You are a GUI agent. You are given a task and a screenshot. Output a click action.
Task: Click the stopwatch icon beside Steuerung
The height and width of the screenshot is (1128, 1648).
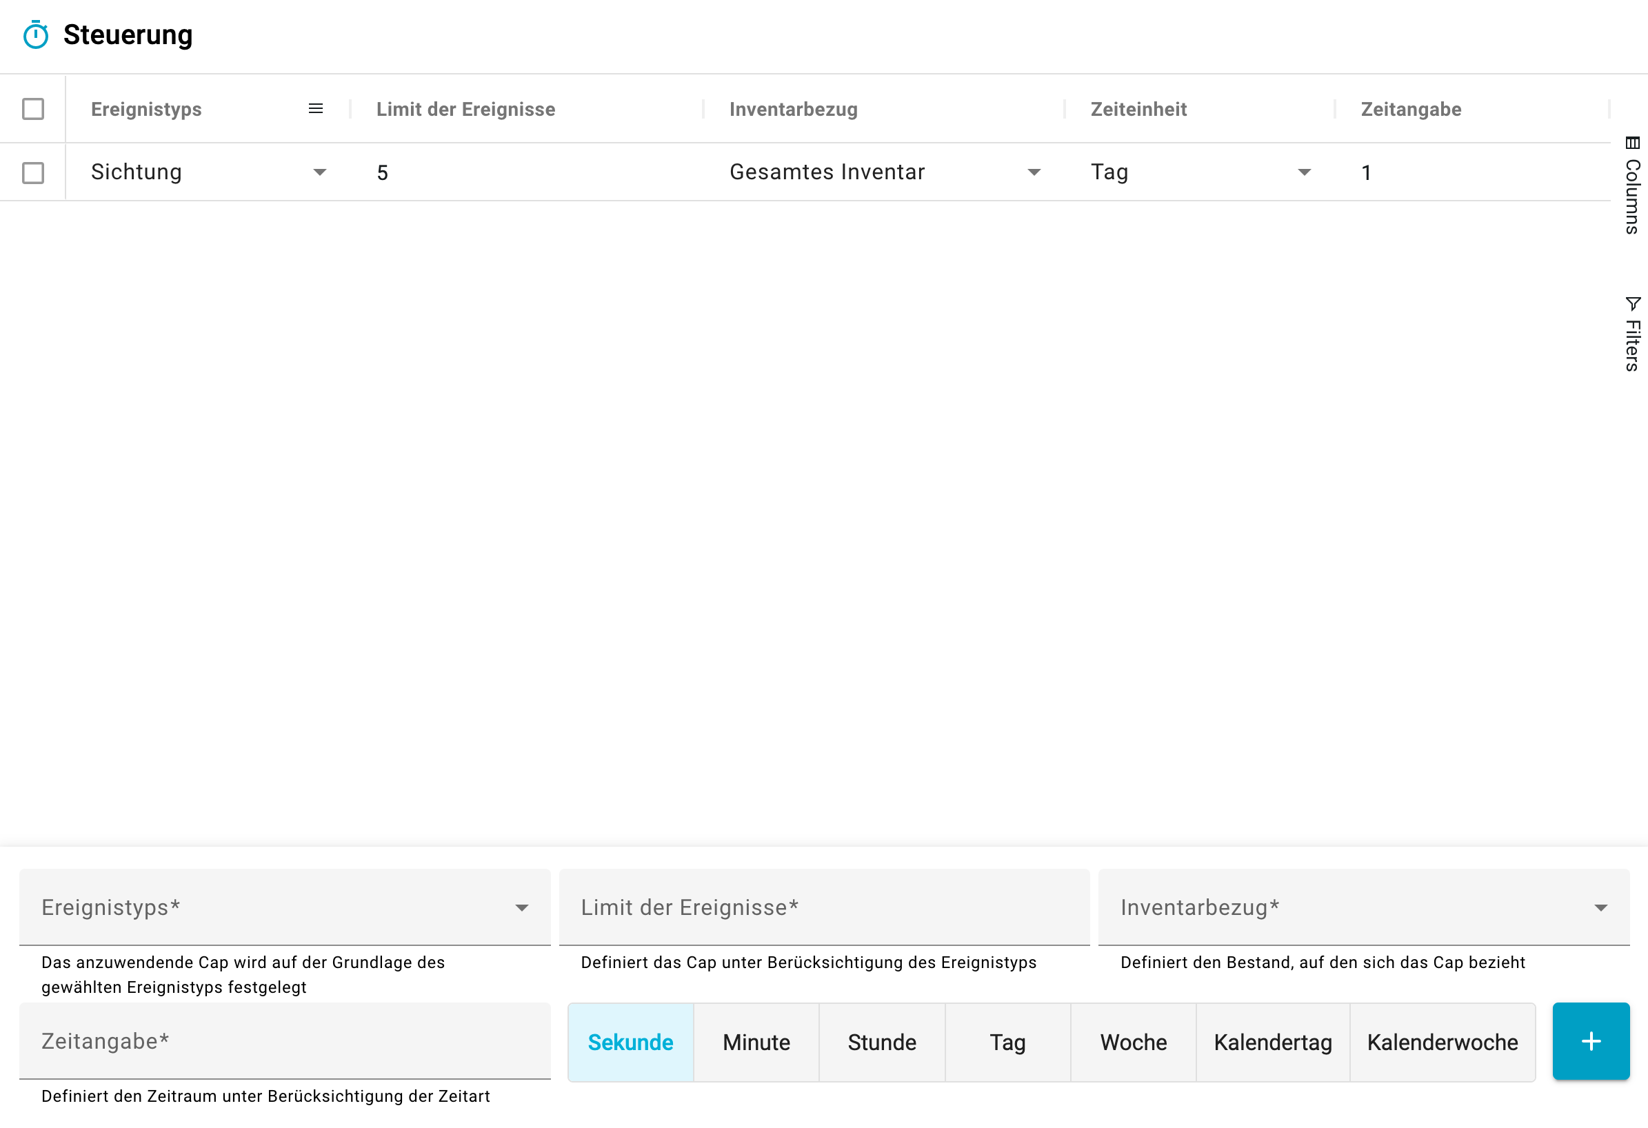click(x=35, y=34)
